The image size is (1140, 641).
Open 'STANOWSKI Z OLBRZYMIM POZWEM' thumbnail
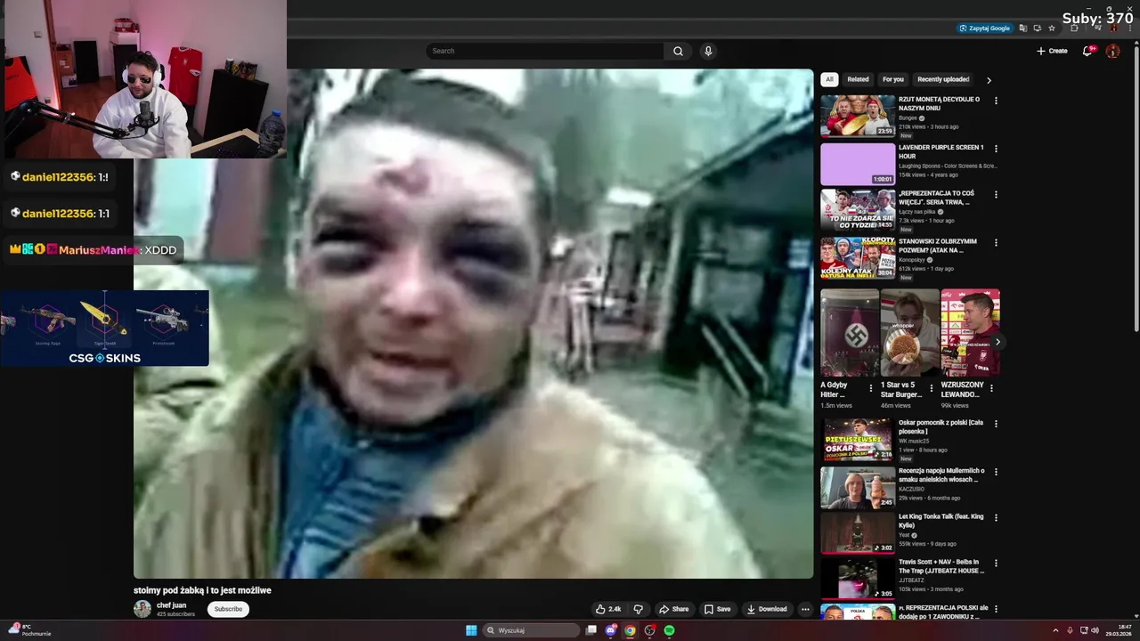(x=858, y=258)
